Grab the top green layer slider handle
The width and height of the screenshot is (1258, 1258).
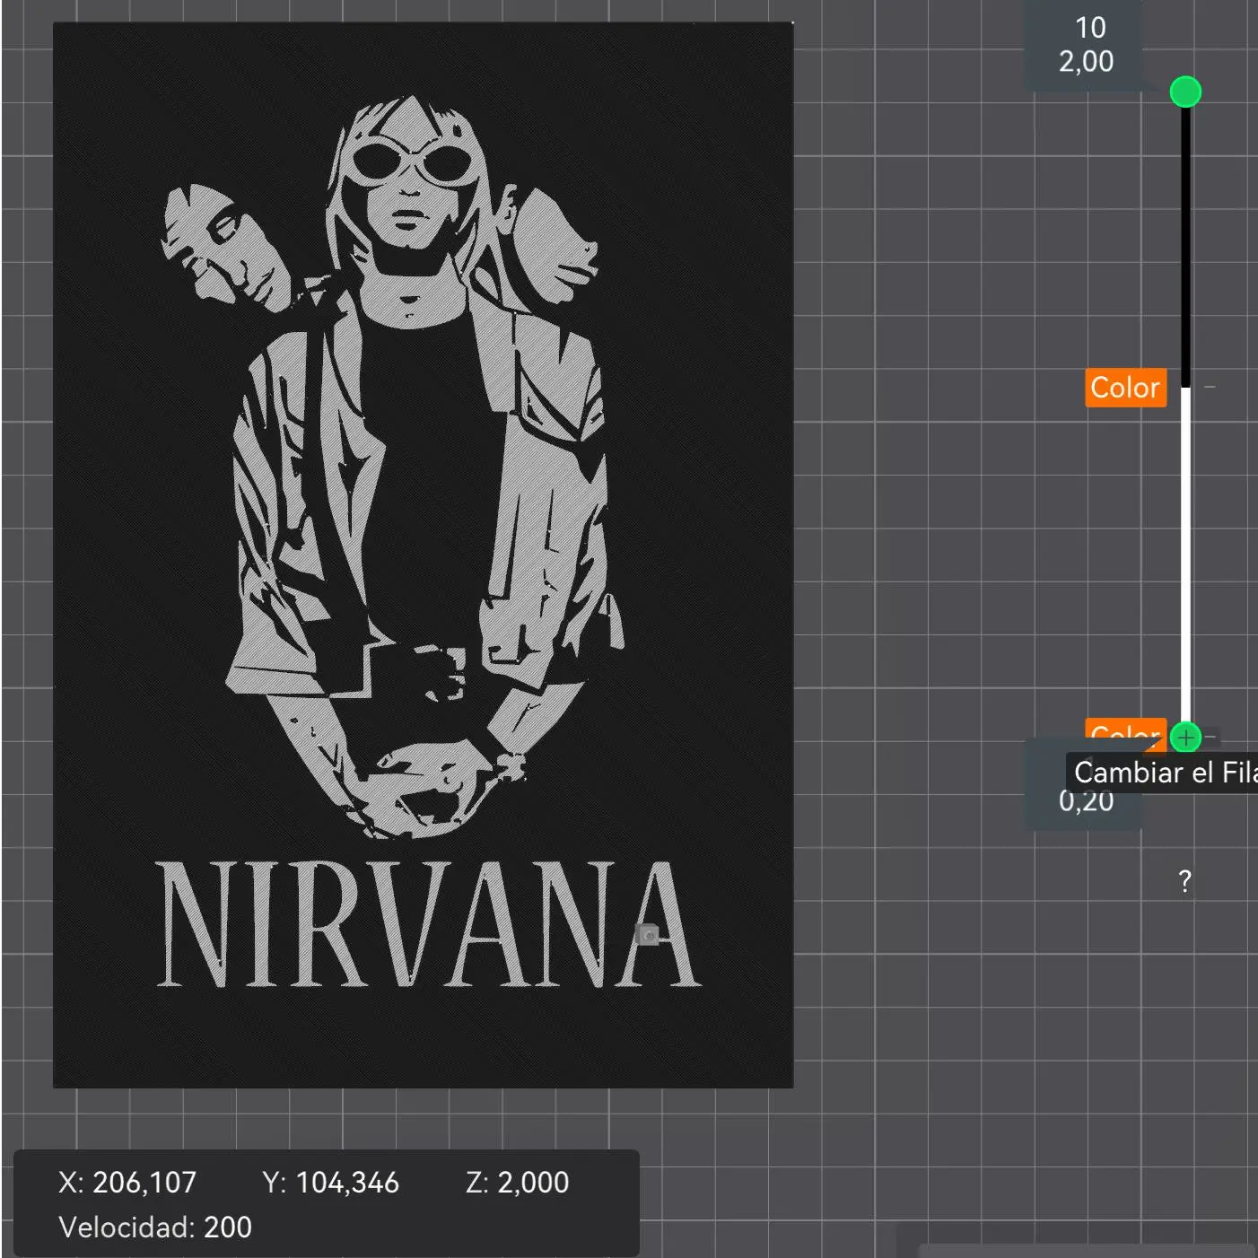coord(1185,92)
